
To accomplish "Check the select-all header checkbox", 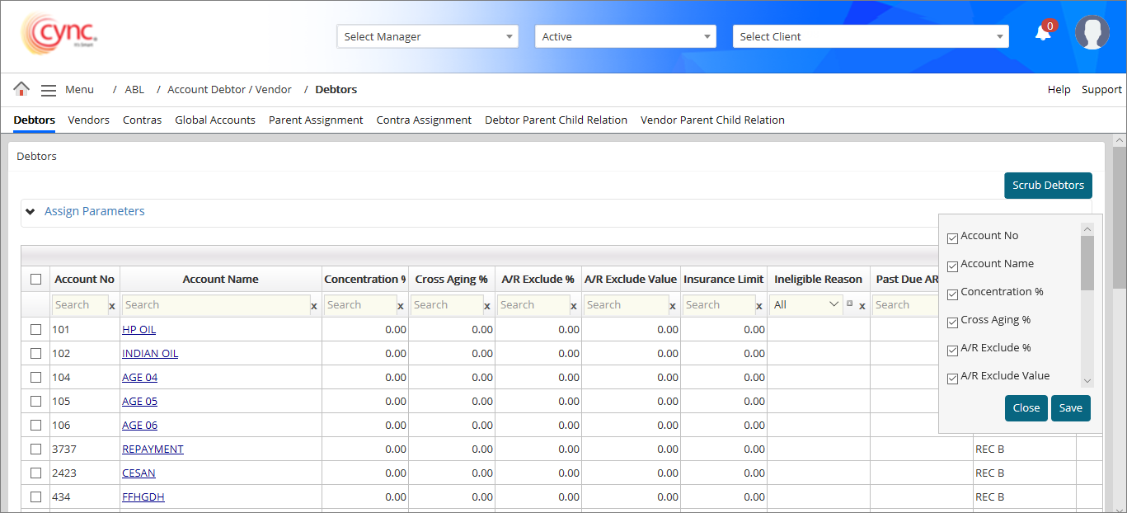I will point(35,280).
